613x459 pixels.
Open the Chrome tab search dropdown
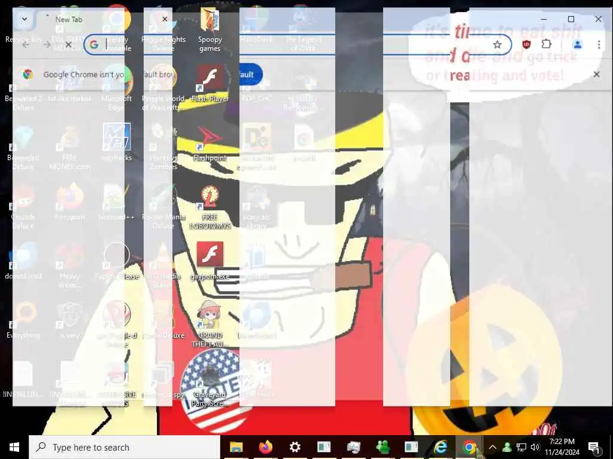pyautogui.click(x=24, y=19)
